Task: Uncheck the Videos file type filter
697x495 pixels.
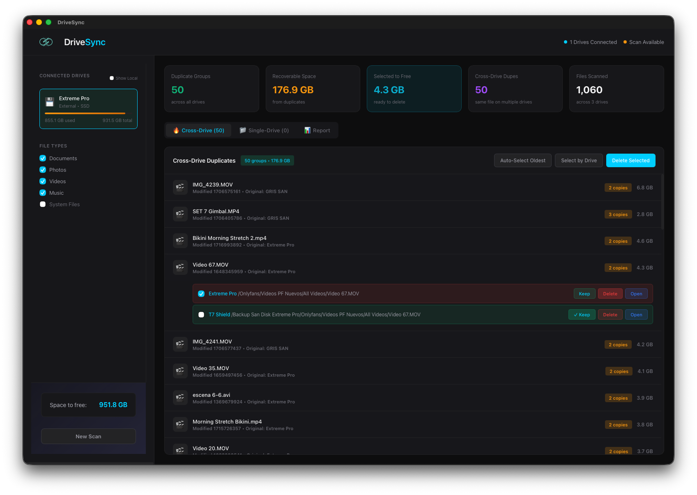Action: pos(43,181)
